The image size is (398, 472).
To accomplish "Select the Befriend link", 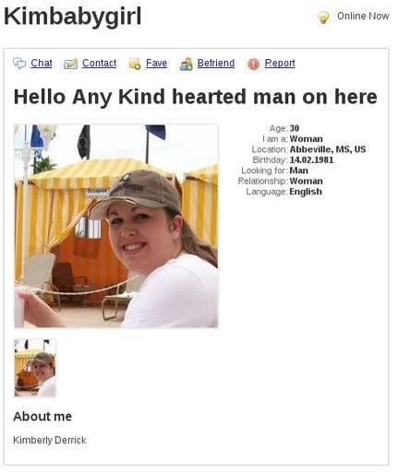I will tap(216, 63).
